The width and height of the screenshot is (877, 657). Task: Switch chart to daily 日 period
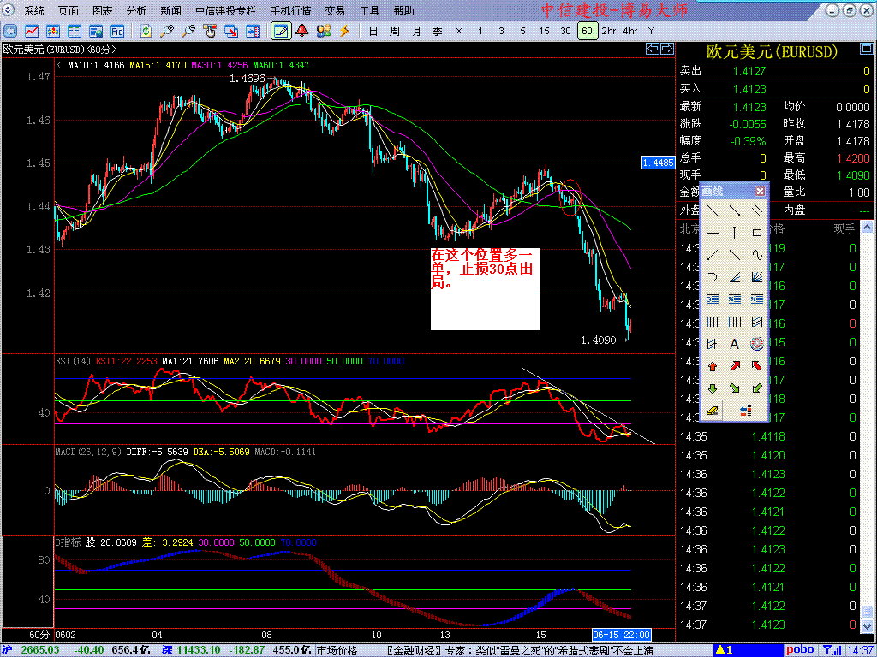[x=373, y=32]
